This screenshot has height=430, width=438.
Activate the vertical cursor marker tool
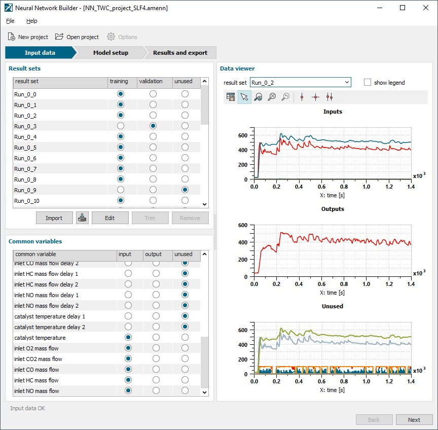pos(302,97)
